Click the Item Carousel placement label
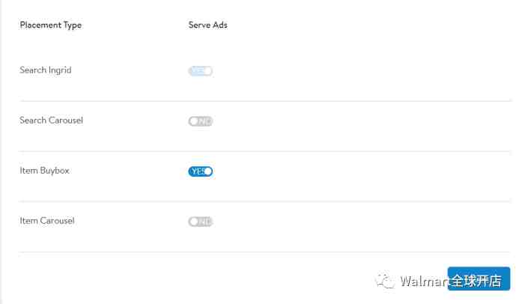The height and width of the screenshot is (304, 519). coord(47,221)
